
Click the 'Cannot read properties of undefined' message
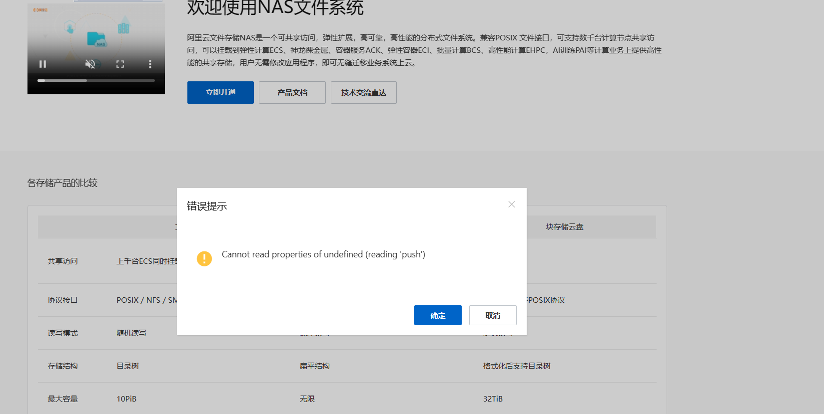pyautogui.click(x=324, y=254)
